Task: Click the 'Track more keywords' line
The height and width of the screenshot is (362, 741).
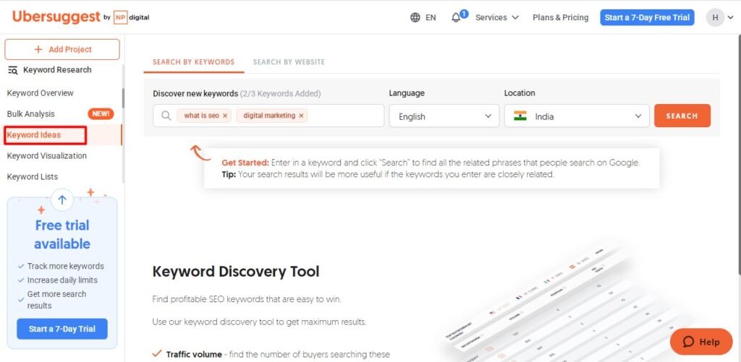Action: tap(65, 266)
